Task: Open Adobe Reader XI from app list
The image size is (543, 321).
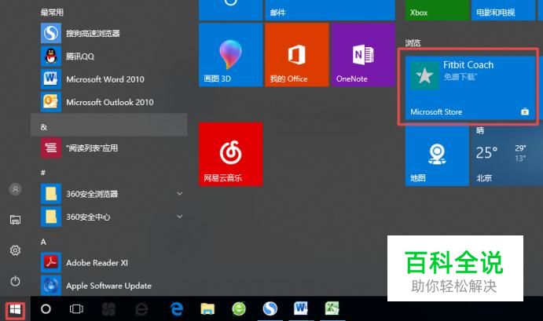Action: (x=109, y=263)
